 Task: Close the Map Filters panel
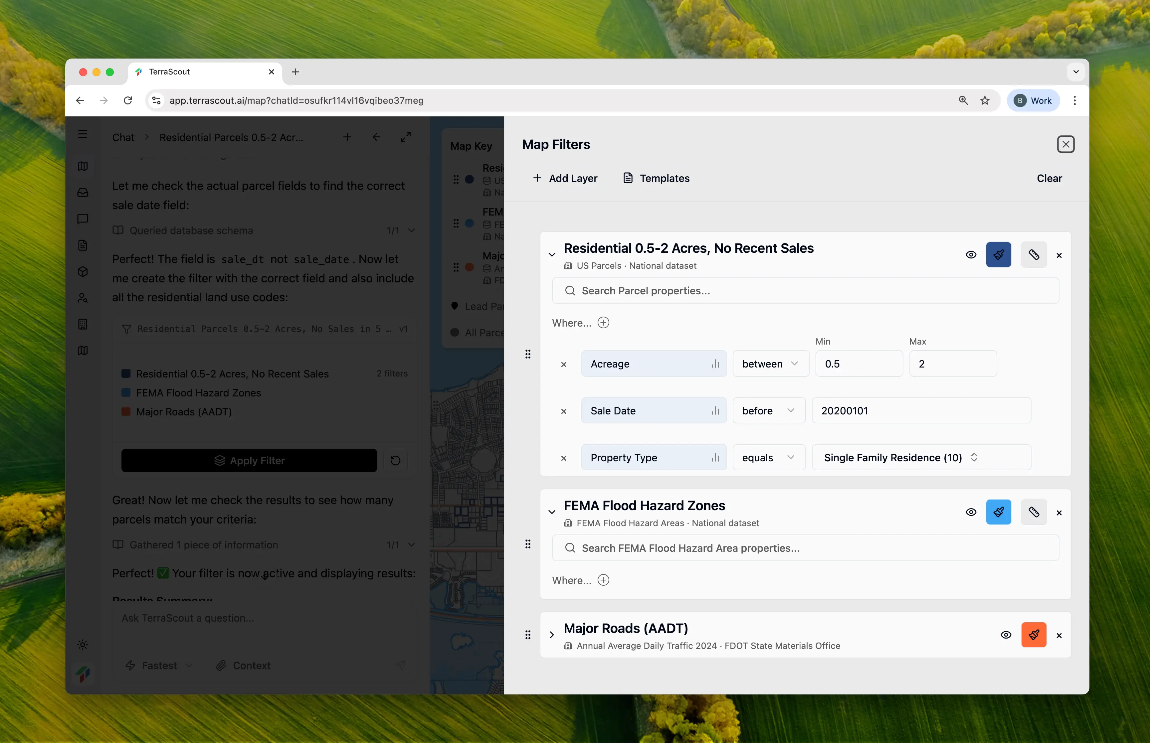click(x=1065, y=144)
